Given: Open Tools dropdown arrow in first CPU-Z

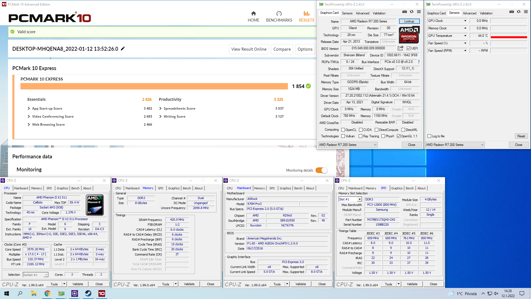Looking at the screenshot, I should coord(64,284).
